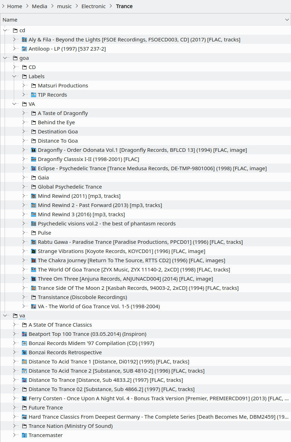Click the Bonzai Records Retrospective cover icon
The width and height of the screenshot is (291, 442).
click(24, 352)
